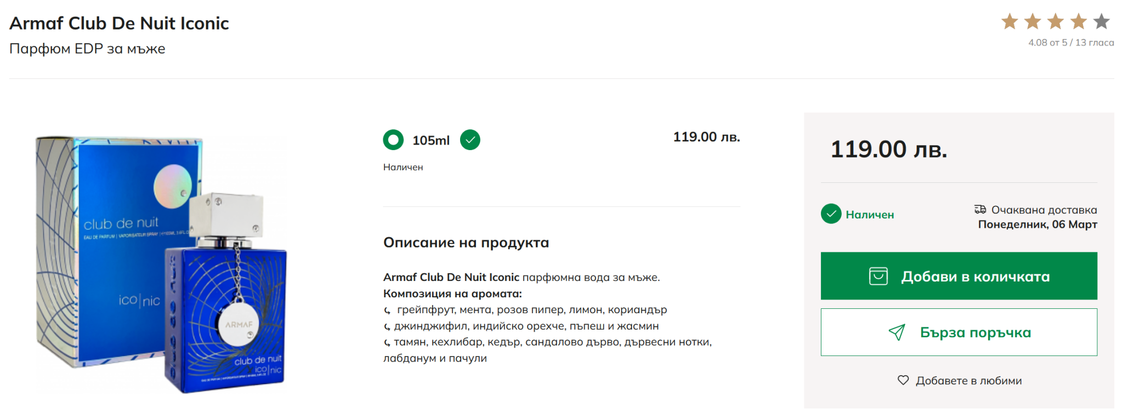This screenshot has width=1123, height=420.
Task: Click the 'Парфюм EDP за мъже' subtitle
Action: coord(87,49)
